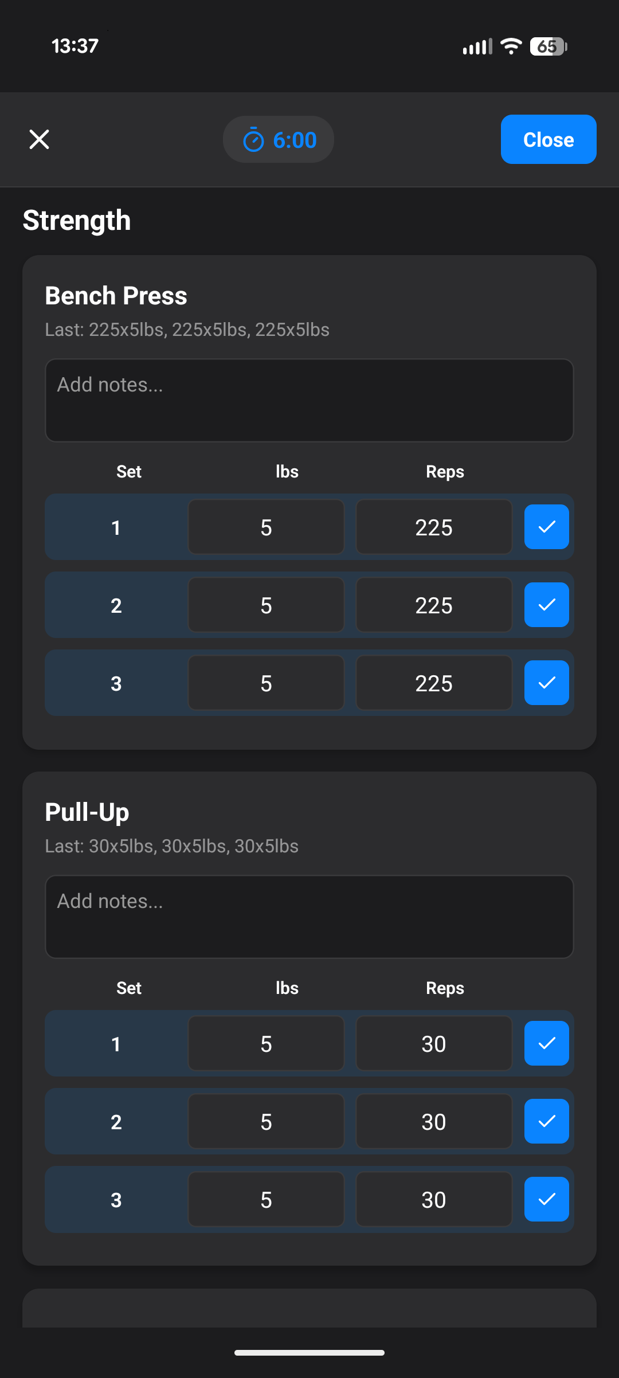Focus the Pull-Up notes field
Image resolution: width=619 pixels, height=1378 pixels.
click(309, 917)
